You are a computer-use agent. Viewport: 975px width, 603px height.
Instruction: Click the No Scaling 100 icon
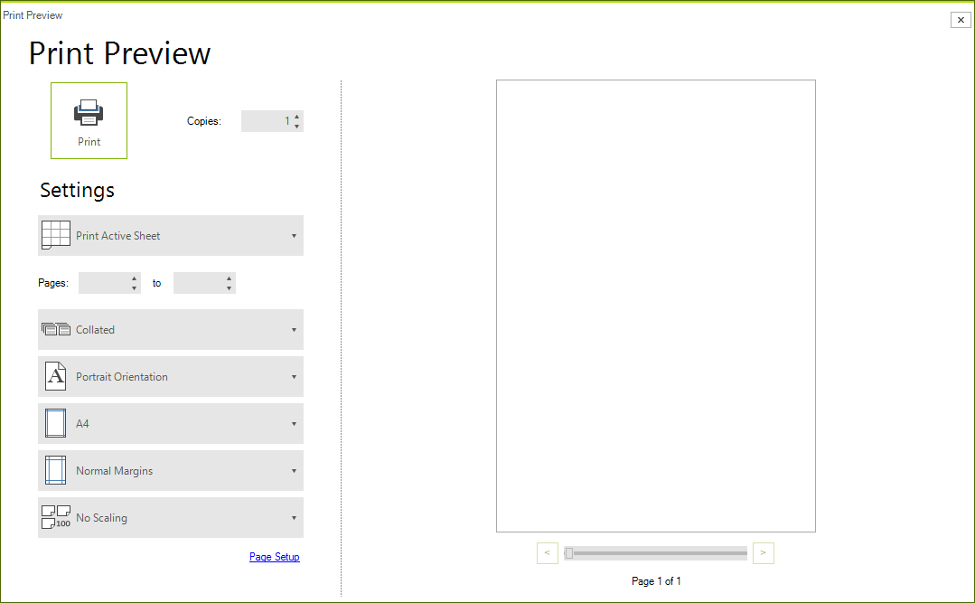pos(55,517)
